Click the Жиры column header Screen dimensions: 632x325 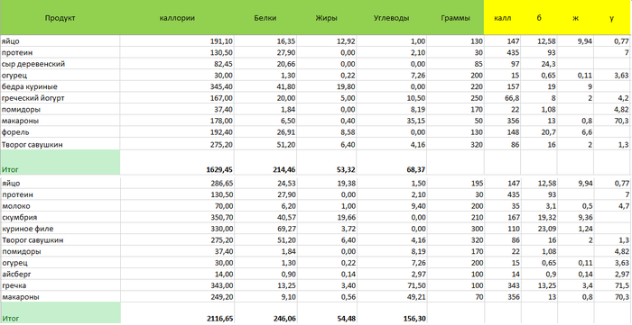[327, 18]
